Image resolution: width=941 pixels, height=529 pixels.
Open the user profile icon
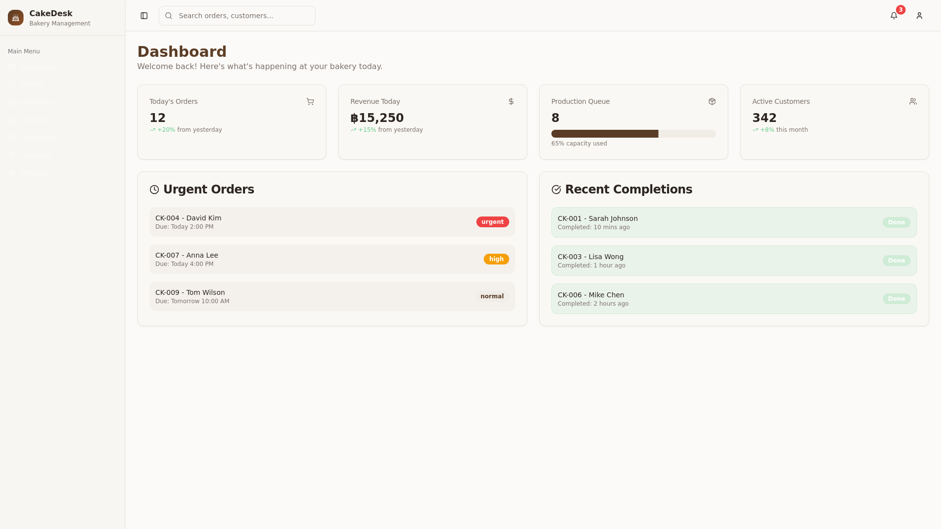coord(919,16)
